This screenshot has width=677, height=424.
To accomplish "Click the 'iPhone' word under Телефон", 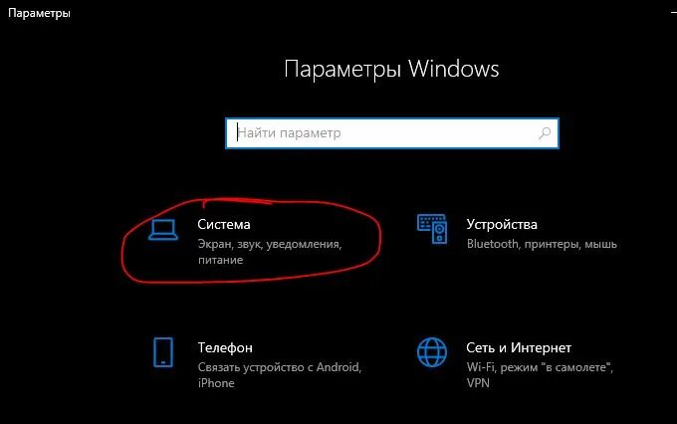I will [x=216, y=383].
